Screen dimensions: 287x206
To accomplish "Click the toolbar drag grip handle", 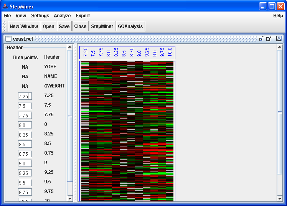I will click(5, 26).
